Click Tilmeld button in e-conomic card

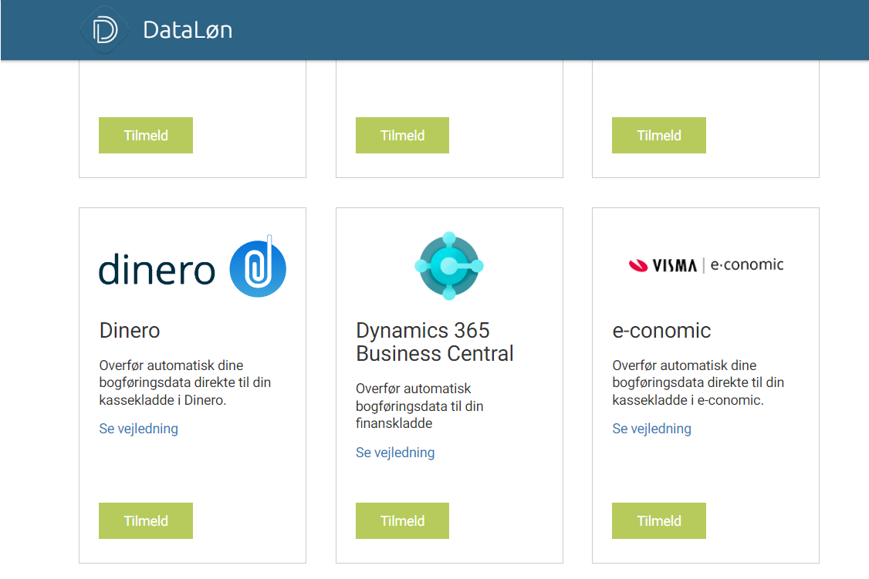tap(659, 521)
